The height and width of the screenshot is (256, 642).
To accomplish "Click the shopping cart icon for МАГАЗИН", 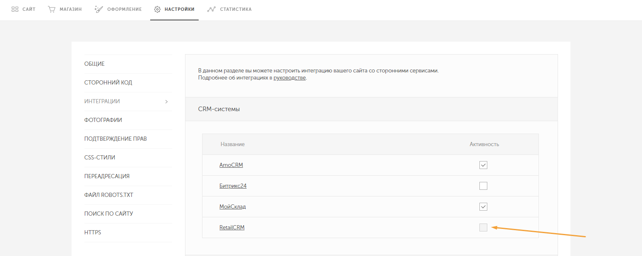I will click(x=52, y=9).
